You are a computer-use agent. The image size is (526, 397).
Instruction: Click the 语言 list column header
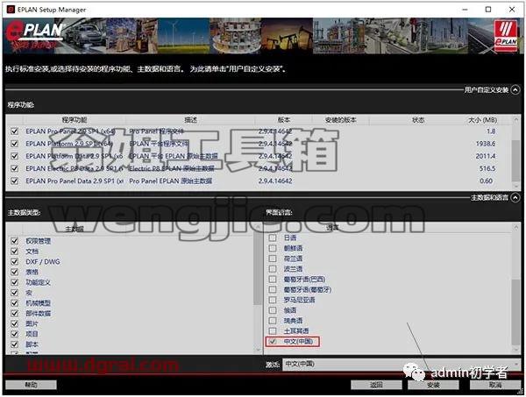332,228
